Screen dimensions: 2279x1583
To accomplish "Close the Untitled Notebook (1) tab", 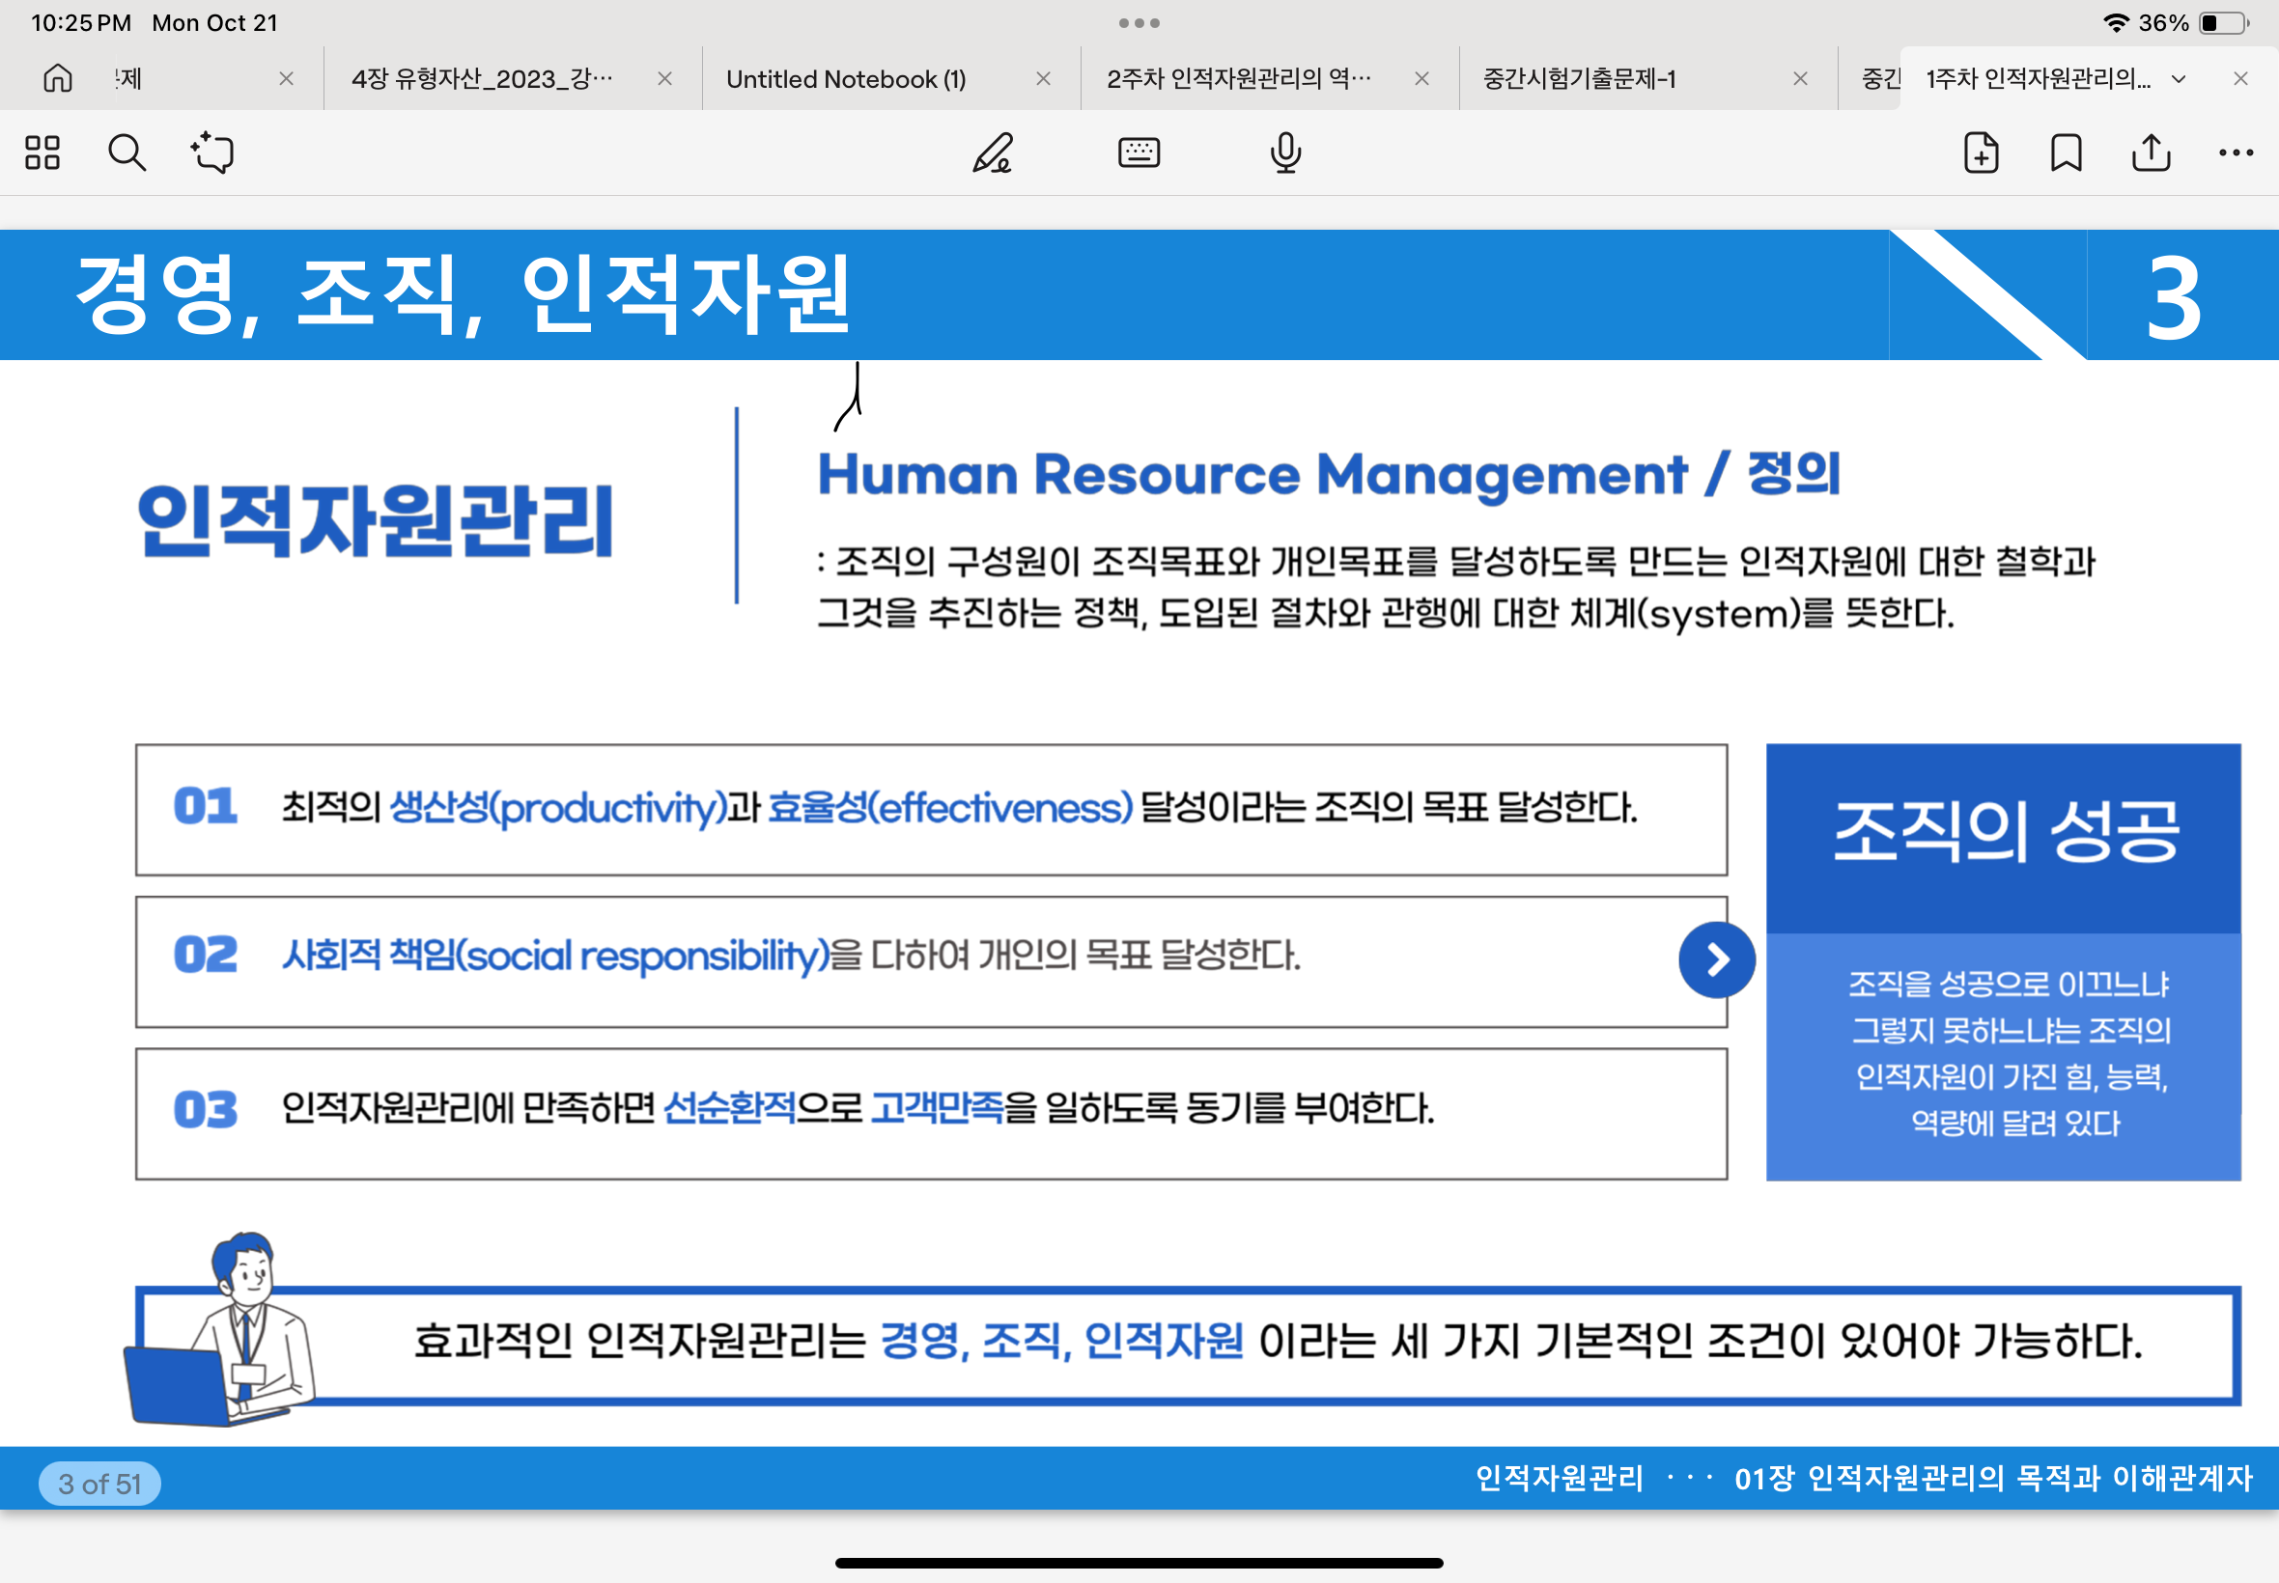I will [1043, 78].
